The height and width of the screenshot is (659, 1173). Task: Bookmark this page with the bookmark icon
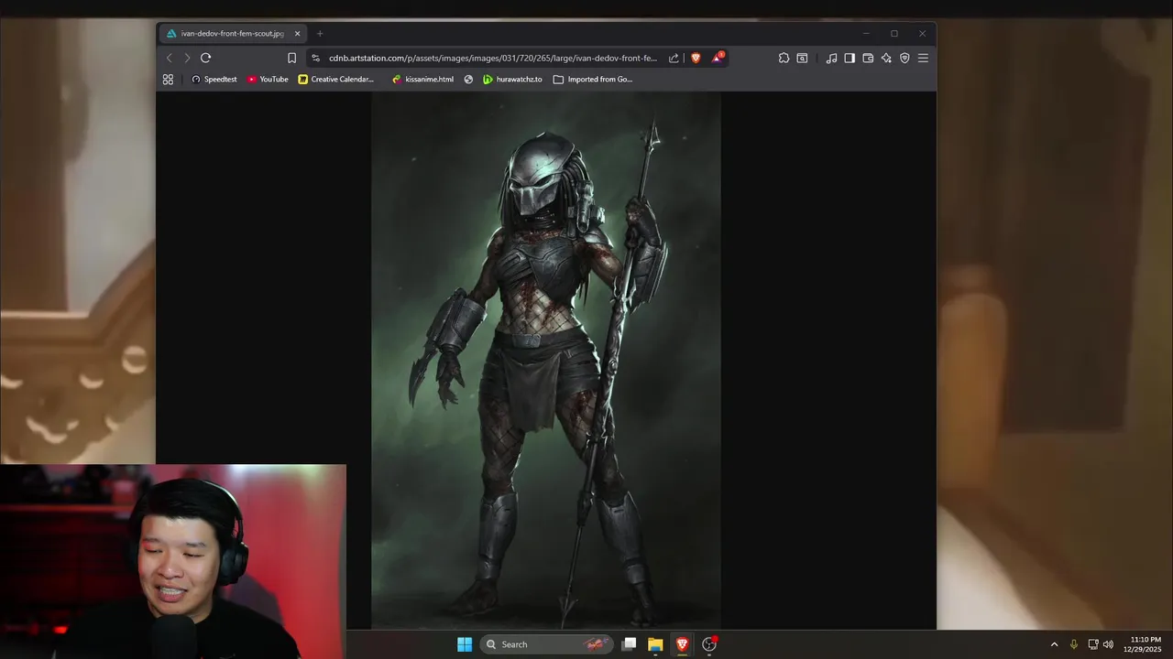coord(291,58)
